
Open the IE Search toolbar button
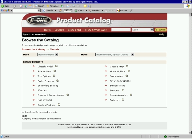point(39,6)
